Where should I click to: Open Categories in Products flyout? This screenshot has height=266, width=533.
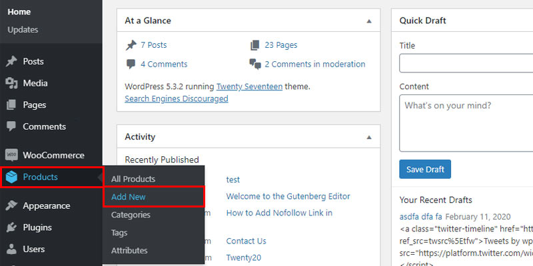(131, 215)
